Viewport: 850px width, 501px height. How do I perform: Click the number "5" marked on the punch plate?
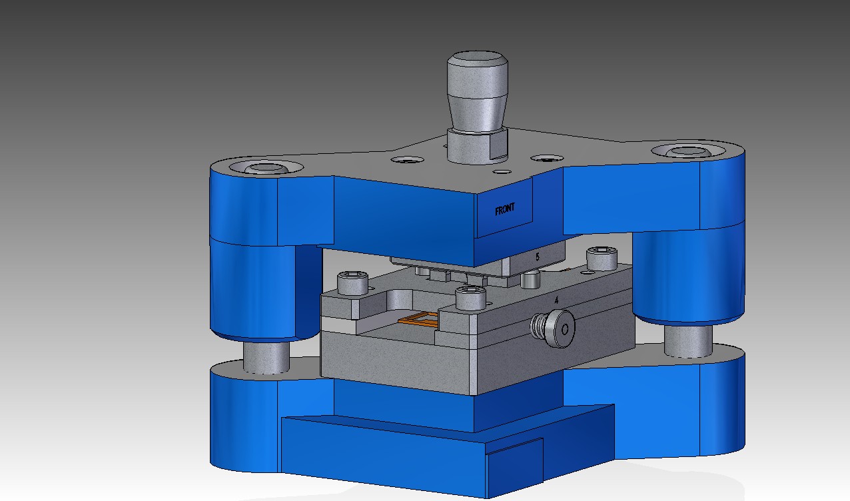coord(538,256)
